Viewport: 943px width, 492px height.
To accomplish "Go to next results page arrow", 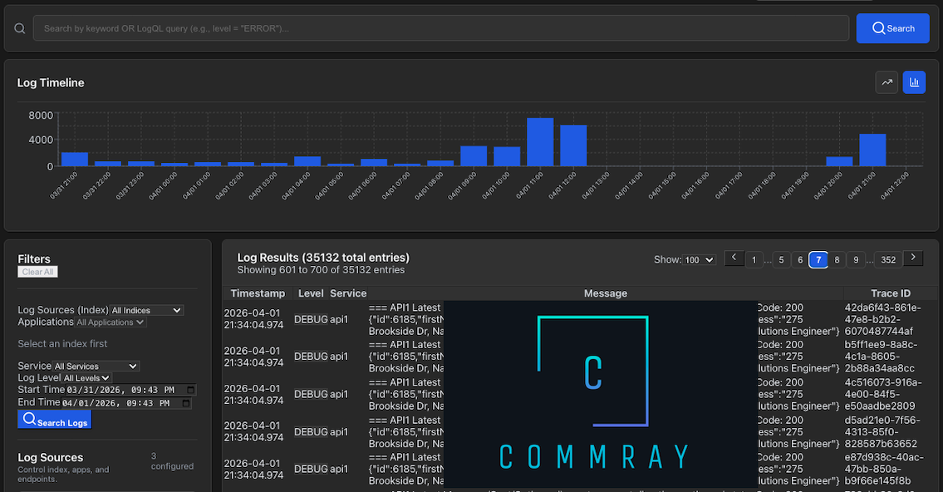I will 913,258.
